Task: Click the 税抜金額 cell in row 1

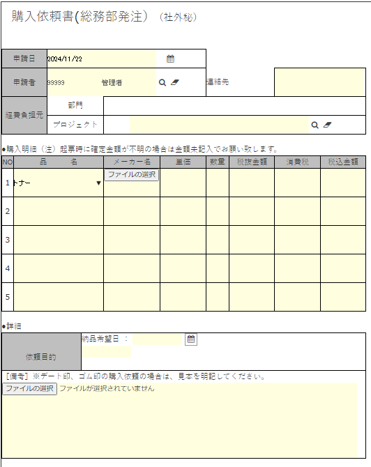Action: 252,183
